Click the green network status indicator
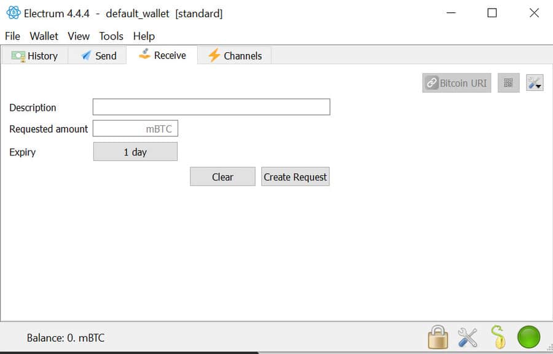Viewport: 553px width, 354px height. (528, 337)
